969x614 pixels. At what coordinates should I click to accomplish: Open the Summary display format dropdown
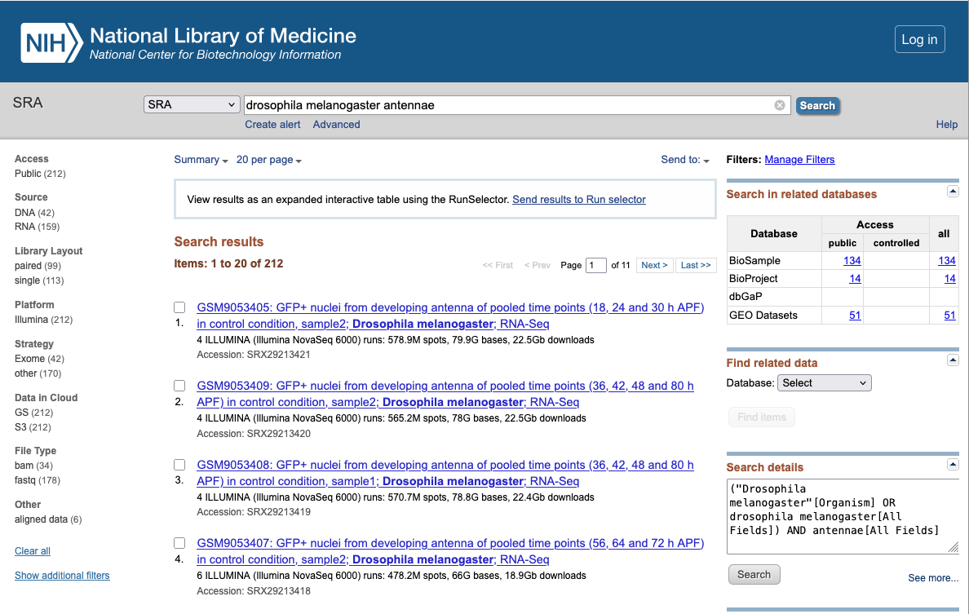pos(201,160)
